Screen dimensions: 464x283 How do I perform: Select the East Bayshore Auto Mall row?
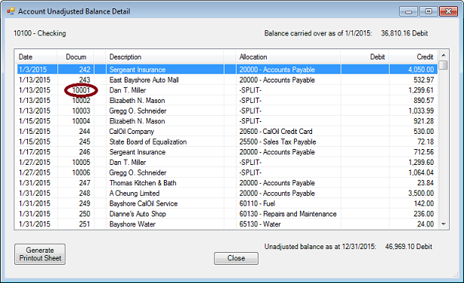(x=227, y=80)
